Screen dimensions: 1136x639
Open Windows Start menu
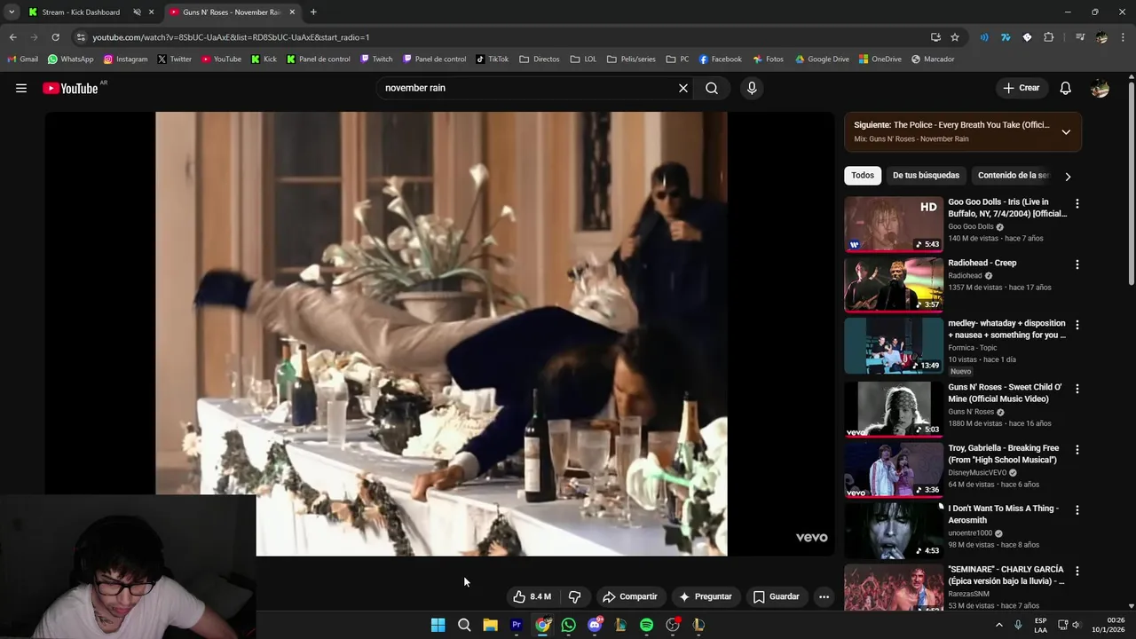coord(438,625)
